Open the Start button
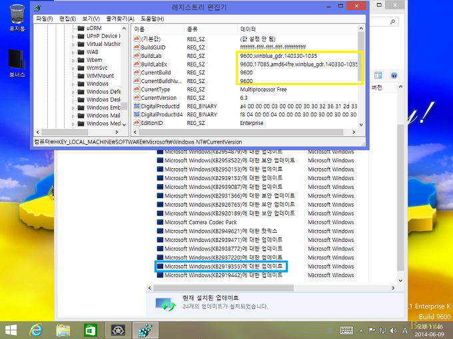Viewport: 453px width, 339px height. [11, 330]
